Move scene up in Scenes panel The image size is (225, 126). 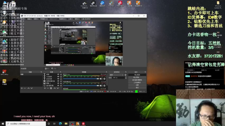point(29,88)
